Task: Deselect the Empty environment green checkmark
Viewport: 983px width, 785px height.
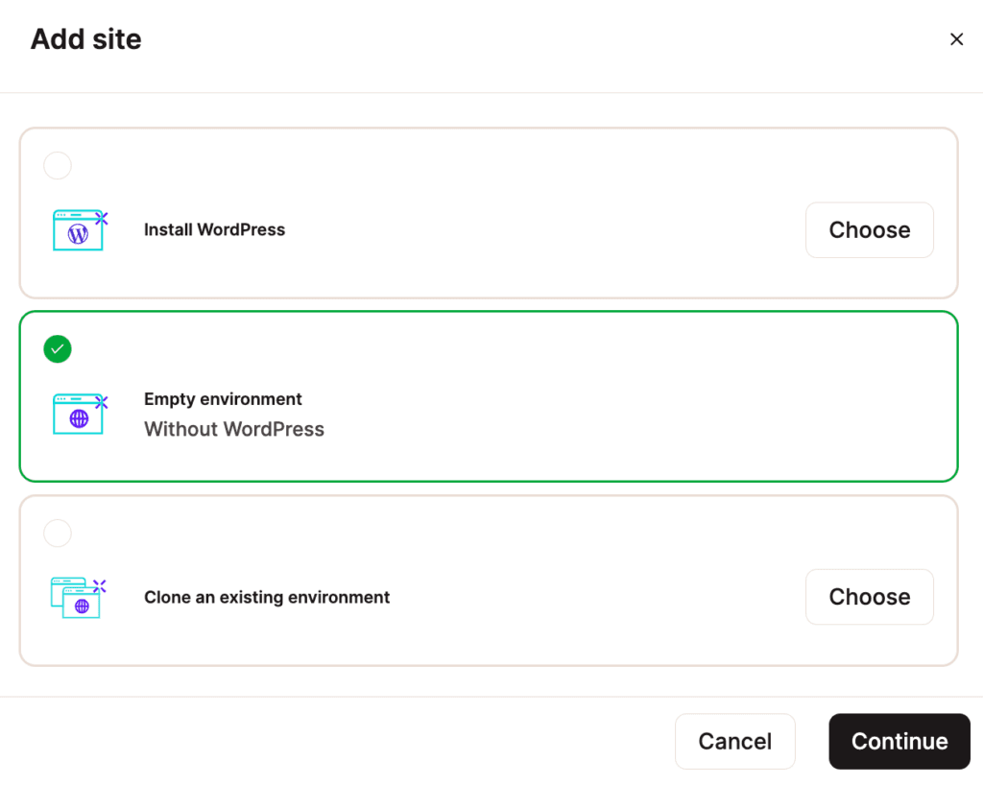Action: (58, 349)
